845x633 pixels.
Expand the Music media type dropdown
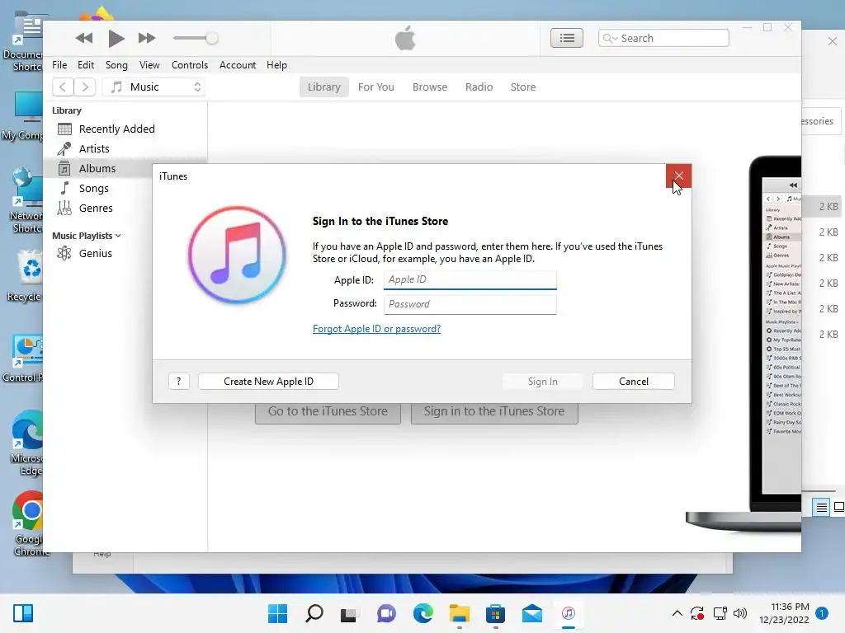[x=153, y=87]
